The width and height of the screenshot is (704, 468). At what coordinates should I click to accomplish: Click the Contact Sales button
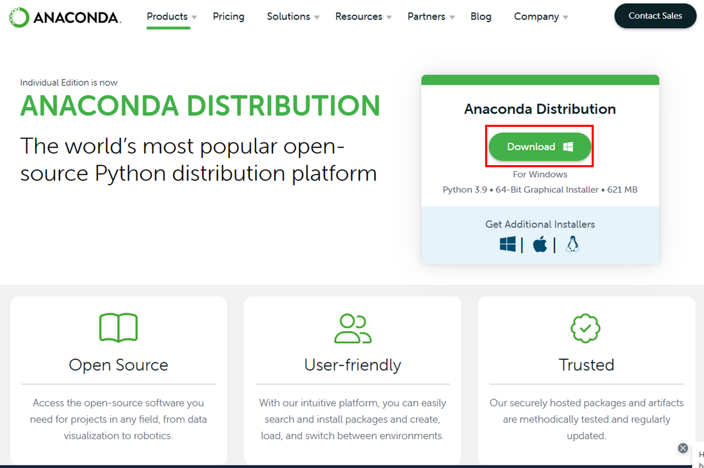click(655, 16)
